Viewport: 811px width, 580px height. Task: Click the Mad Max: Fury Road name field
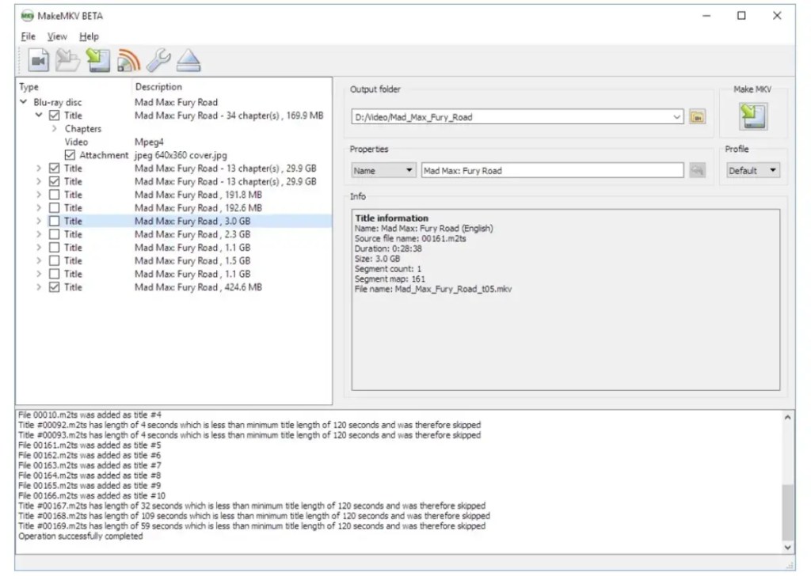click(551, 171)
